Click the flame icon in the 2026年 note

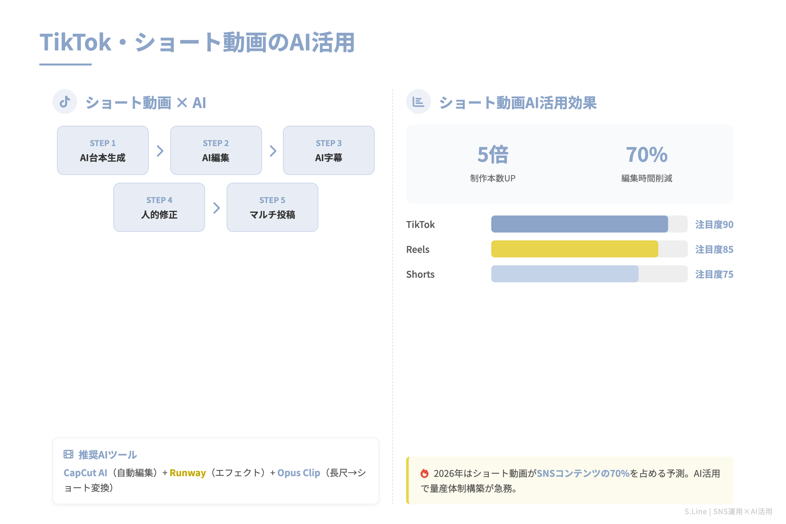pyautogui.click(x=424, y=474)
